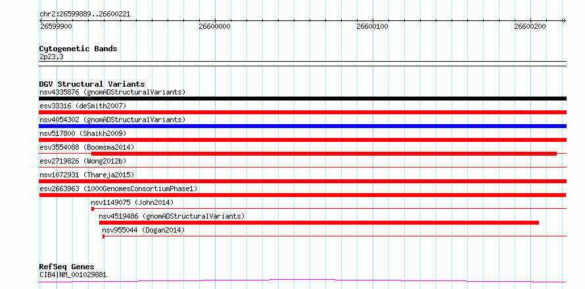Open variant label esv3554088 (Boomsma2014)
The image size is (585, 289).
click(x=87, y=147)
